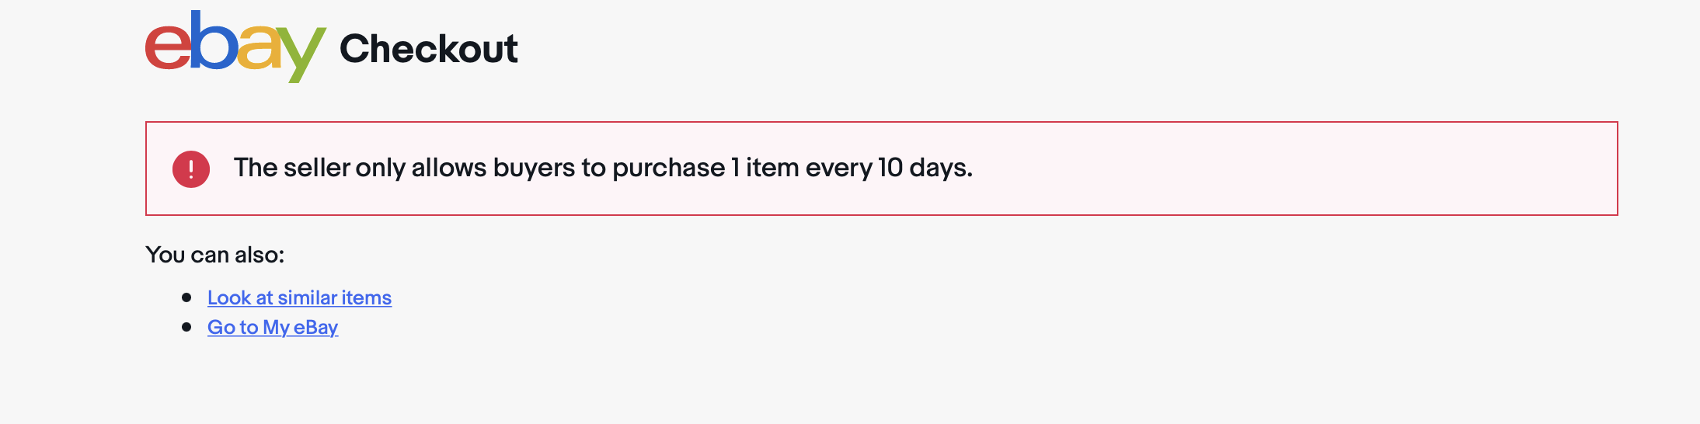The height and width of the screenshot is (424, 1700).
Task: Click the You can also: text
Action: pyautogui.click(x=215, y=255)
